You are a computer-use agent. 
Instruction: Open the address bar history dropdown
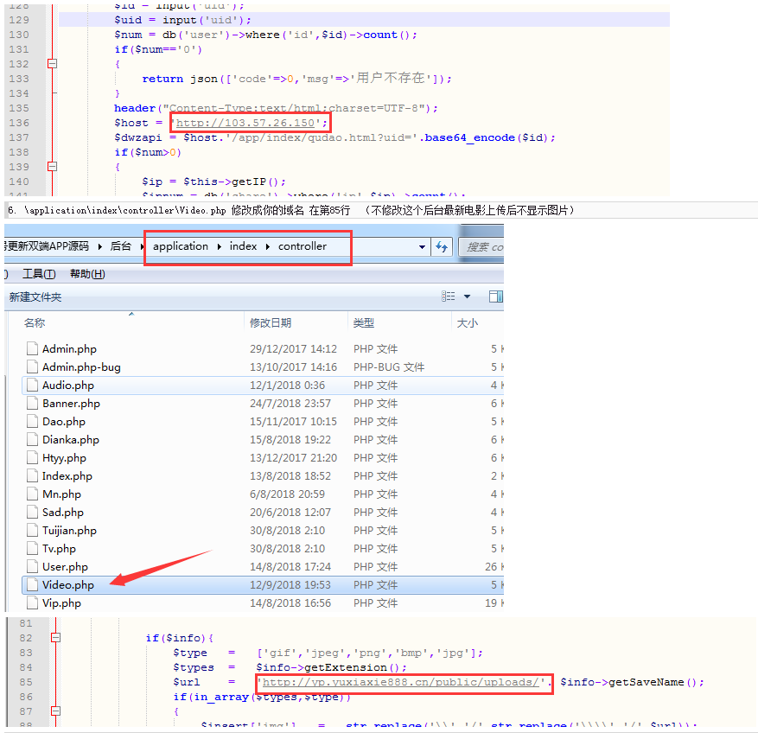[422, 247]
